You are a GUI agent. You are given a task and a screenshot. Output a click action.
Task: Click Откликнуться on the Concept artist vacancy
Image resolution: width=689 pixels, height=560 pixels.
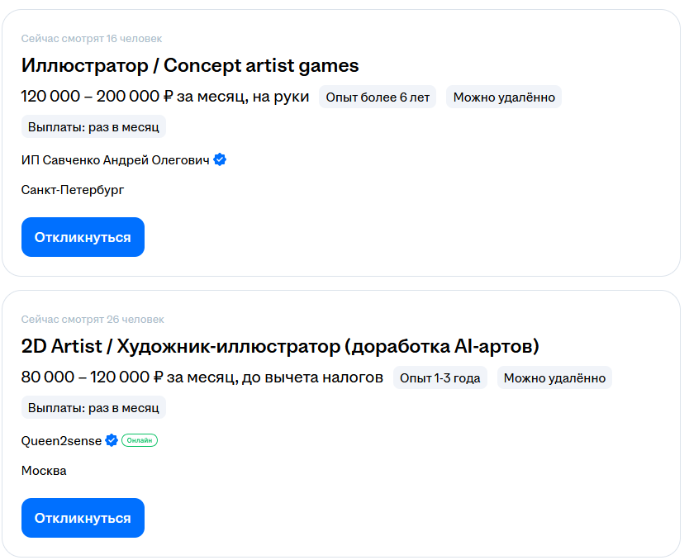[x=83, y=237]
